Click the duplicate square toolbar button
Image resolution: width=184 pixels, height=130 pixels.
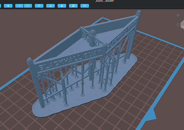click(x=39, y=6)
